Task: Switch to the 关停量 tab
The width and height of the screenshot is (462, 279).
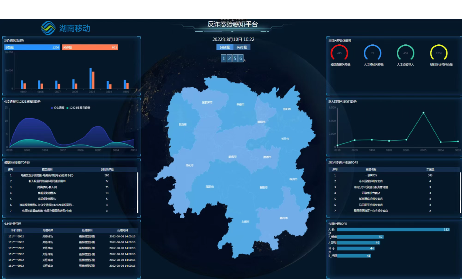Action: (x=242, y=47)
